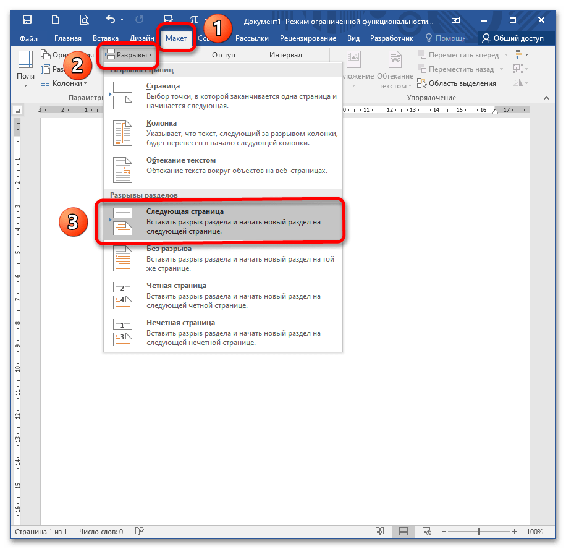Select the Print Layout view button
This screenshot has height=549, width=566.
tap(403, 532)
